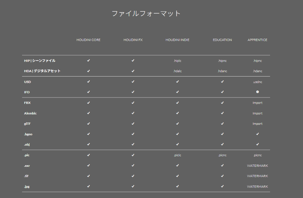303x198 pixels.
Task: Click the Import label in FBX row
Action: coord(258,103)
